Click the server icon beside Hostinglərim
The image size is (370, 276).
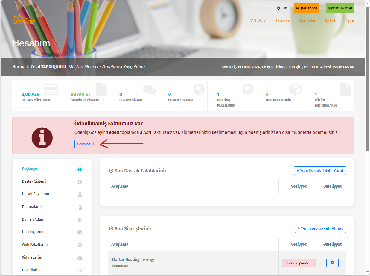80,232
